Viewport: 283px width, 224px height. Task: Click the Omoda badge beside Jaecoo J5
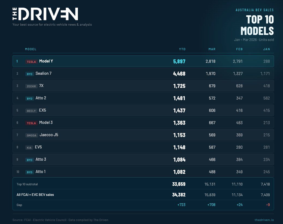31,135
